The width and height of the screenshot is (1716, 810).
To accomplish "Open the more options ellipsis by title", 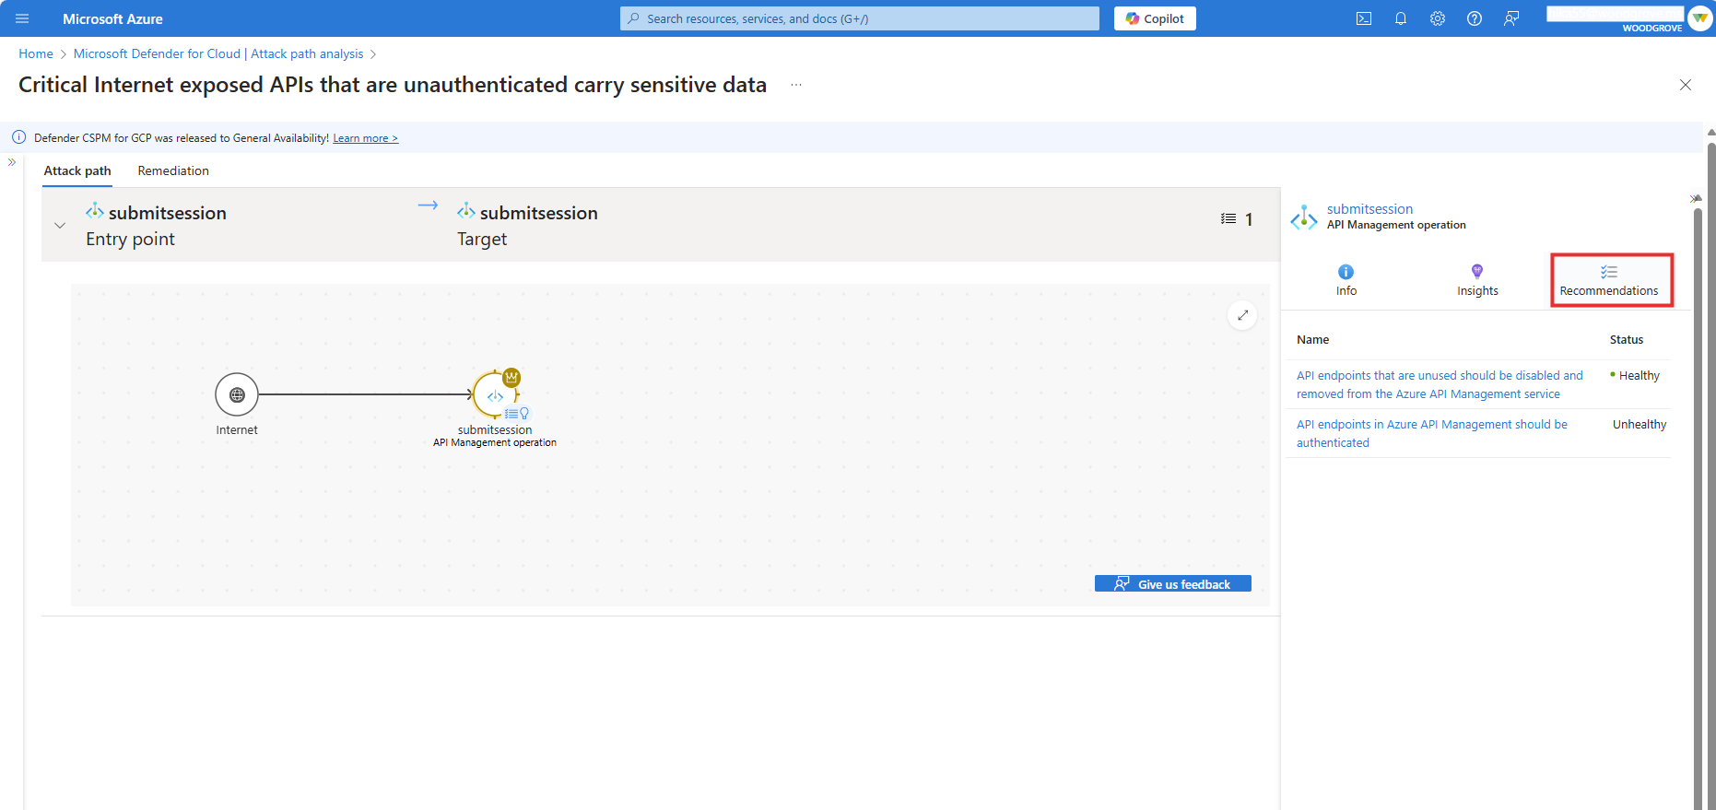I will click(796, 85).
